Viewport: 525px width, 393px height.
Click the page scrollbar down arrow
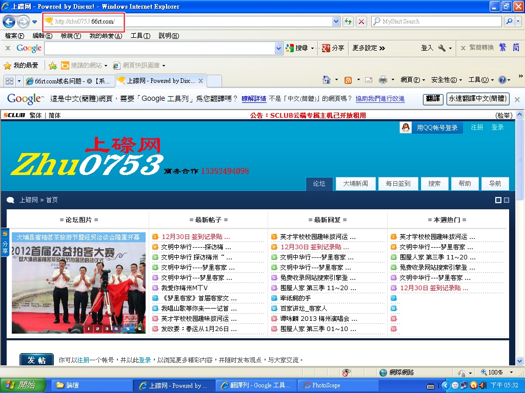point(519,361)
